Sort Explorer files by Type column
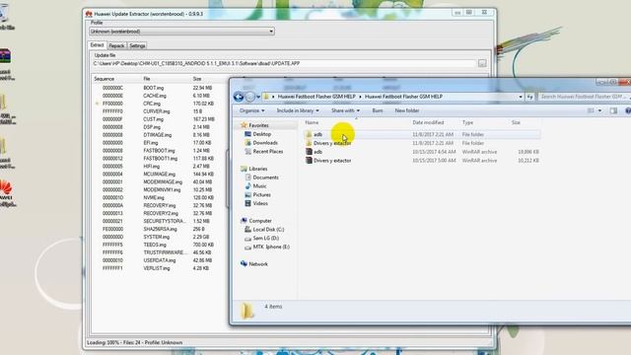 [x=467, y=122]
